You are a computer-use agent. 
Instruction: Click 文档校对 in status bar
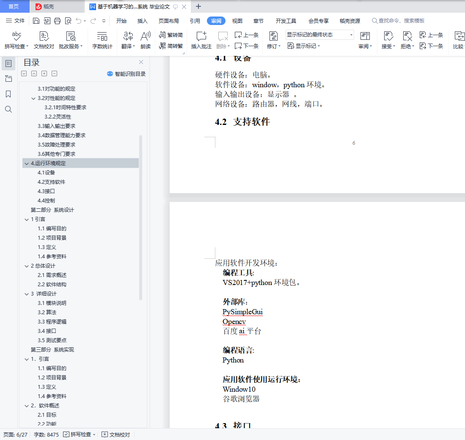pyautogui.click(x=116, y=434)
